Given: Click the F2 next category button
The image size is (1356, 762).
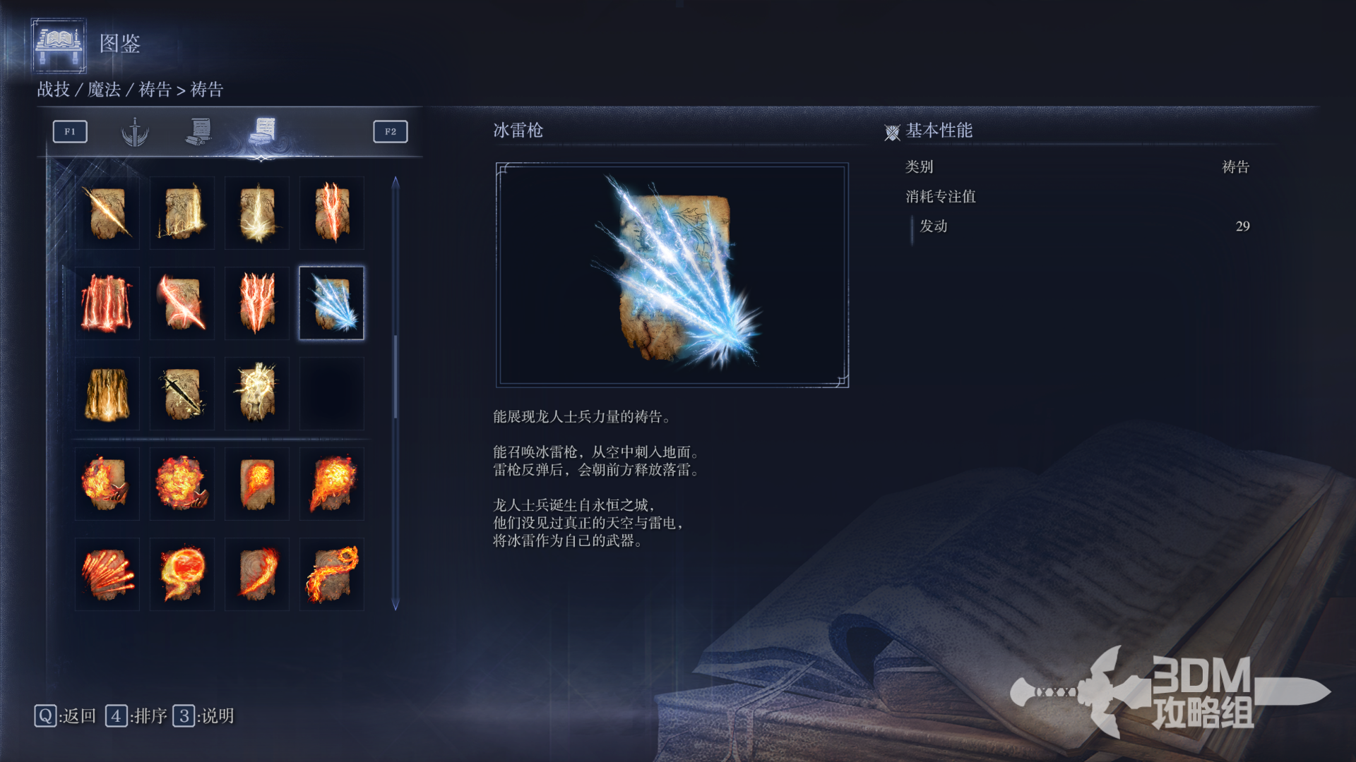Looking at the screenshot, I should point(391,132).
